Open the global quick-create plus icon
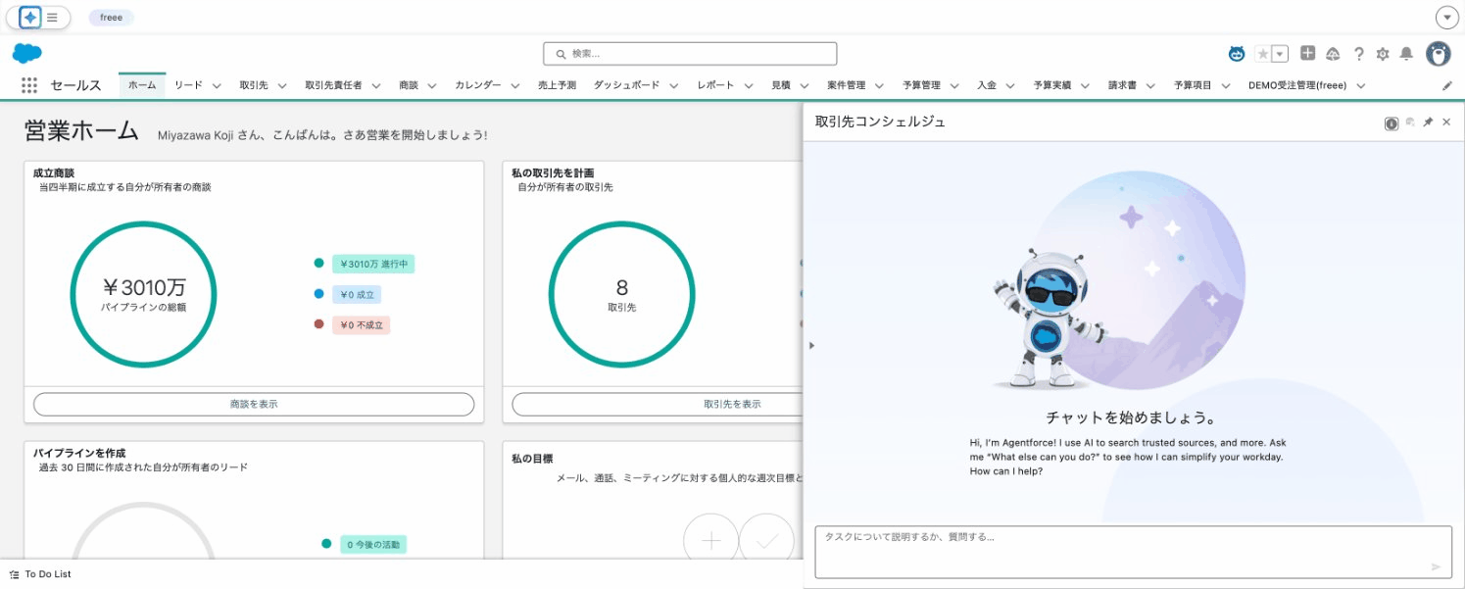The width and height of the screenshot is (1465, 589). tap(1307, 54)
